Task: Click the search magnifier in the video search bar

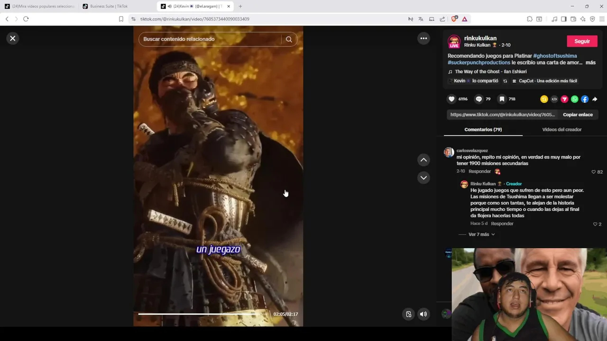Action: coord(289,39)
